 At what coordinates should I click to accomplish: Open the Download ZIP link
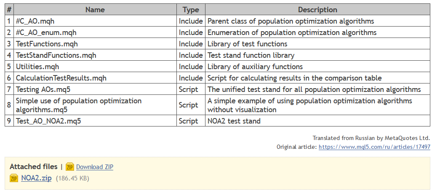(95, 167)
